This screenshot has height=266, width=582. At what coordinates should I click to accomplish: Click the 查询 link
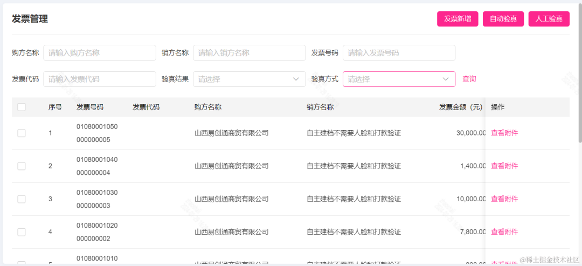pyautogui.click(x=469, y=79)
